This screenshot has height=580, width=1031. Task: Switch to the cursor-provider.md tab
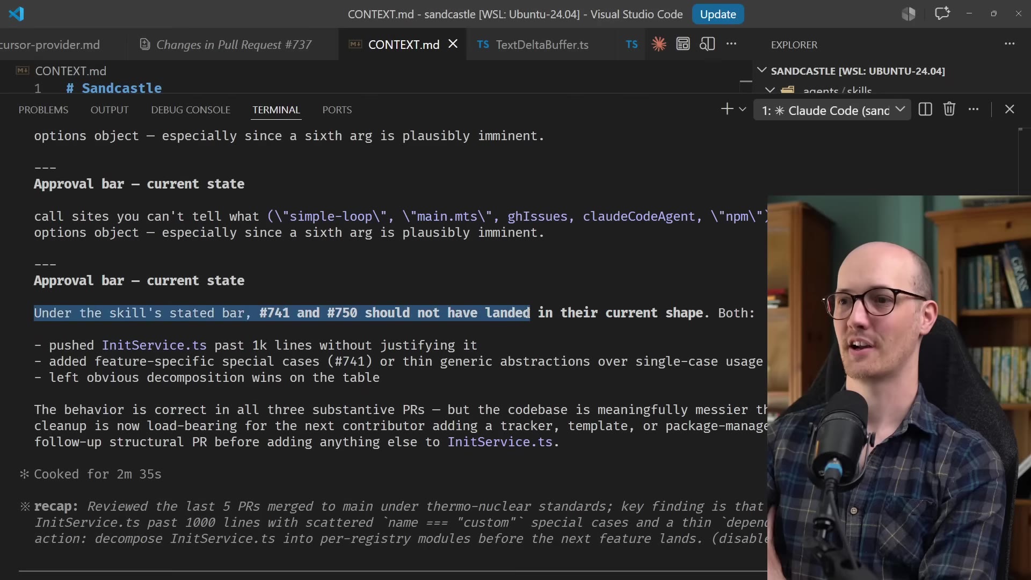(x=50, y=45)
